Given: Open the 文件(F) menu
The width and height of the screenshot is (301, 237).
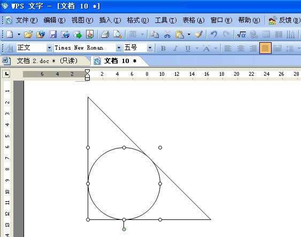Looking at the screenshot, I should pos(27,20).
